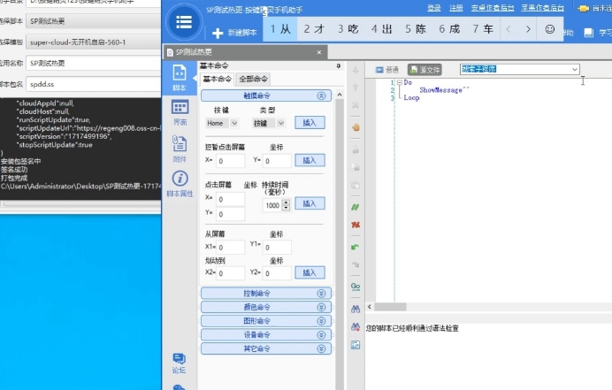612x390 pixels.
Task: Click the bottom layout icon in editor toolbar
Action: pos(356,345)
